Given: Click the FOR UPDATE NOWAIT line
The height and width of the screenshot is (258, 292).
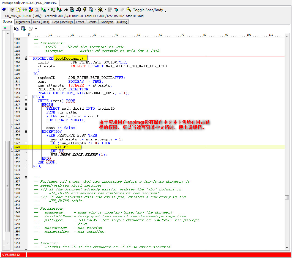Looking at the screenshot, I should (x=66, y=120).
